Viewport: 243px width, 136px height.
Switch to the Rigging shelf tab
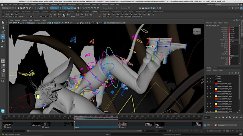[53, 12]
